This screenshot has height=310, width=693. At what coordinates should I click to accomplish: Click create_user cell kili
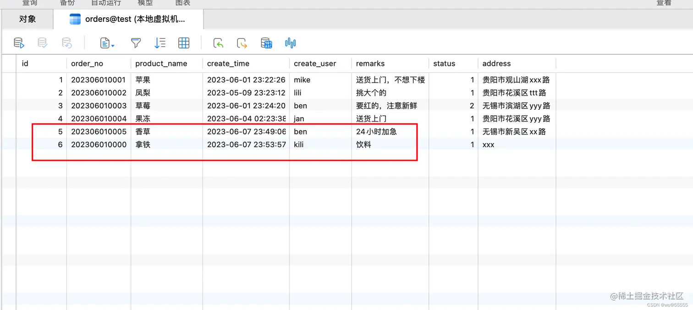(299, 145)
